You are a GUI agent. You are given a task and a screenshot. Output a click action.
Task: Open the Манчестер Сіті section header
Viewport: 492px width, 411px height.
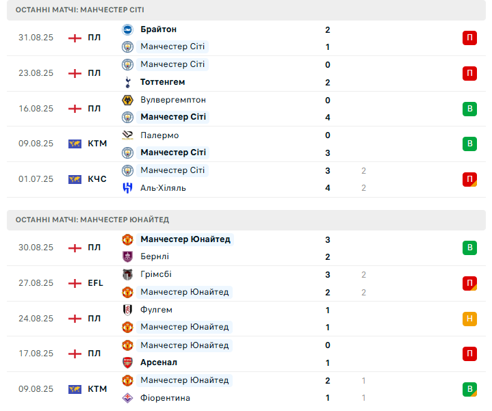[x=79, y=10]
